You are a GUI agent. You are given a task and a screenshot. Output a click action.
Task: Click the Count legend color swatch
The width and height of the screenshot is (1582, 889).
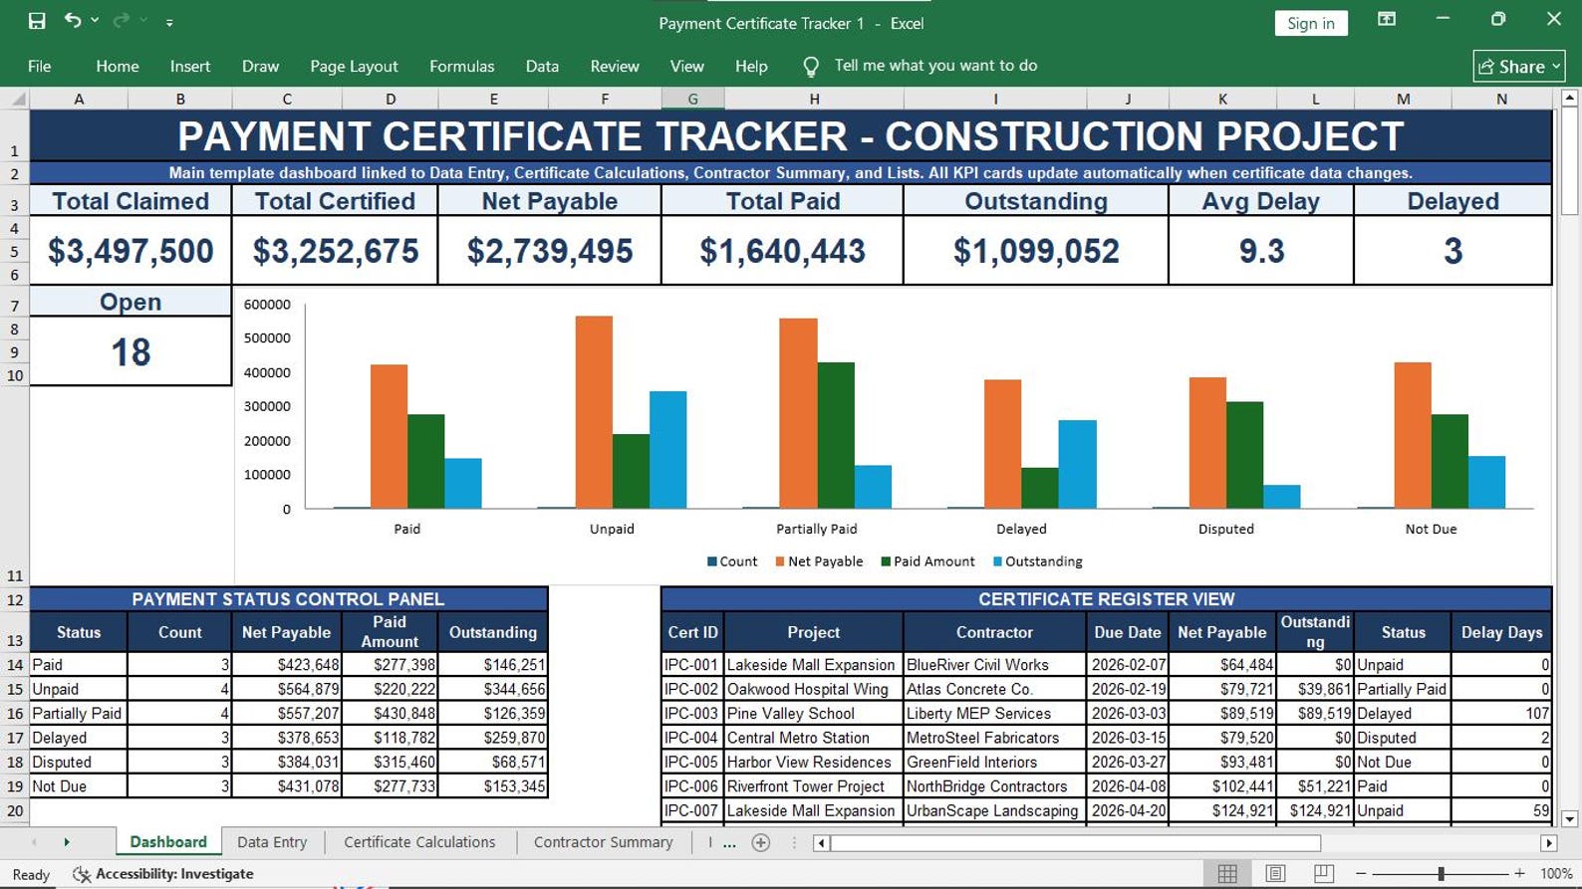pos(712,561)
